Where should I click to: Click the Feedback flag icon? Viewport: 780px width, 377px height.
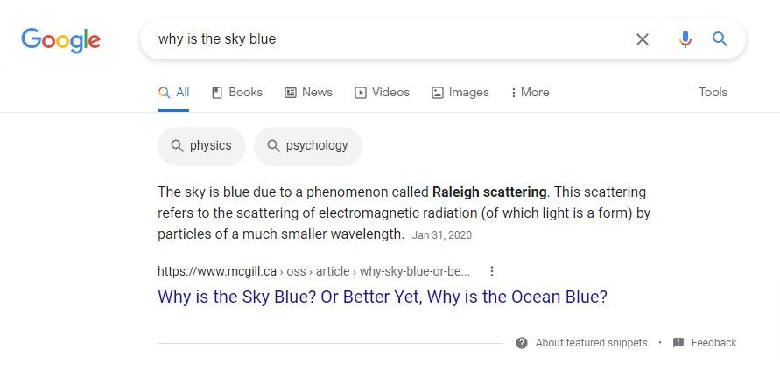point(678,343)
